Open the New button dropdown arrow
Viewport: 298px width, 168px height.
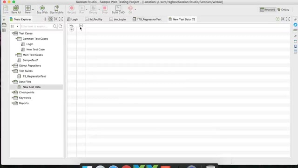coord(33,10)
